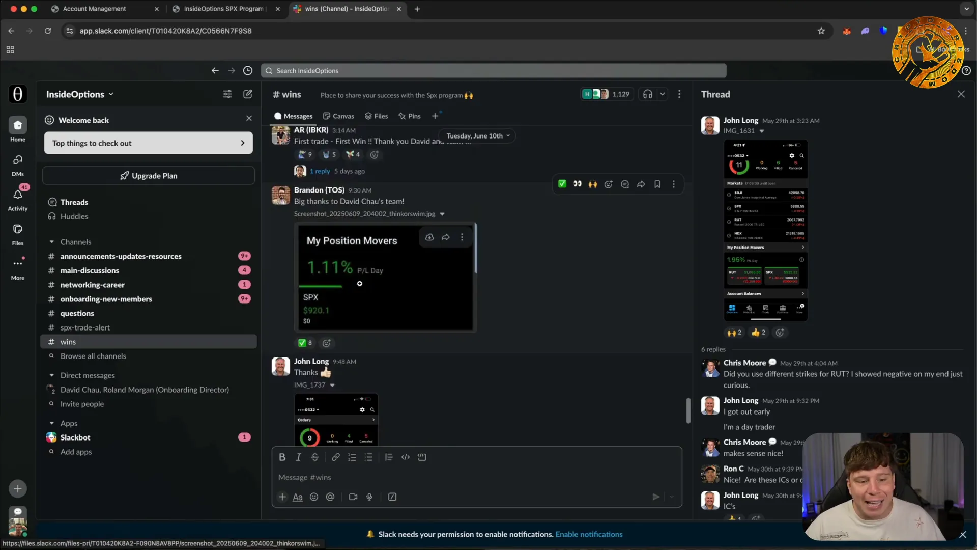977x550 pixels.
Task: Collapse the Apps section
Action: (51, 423)
